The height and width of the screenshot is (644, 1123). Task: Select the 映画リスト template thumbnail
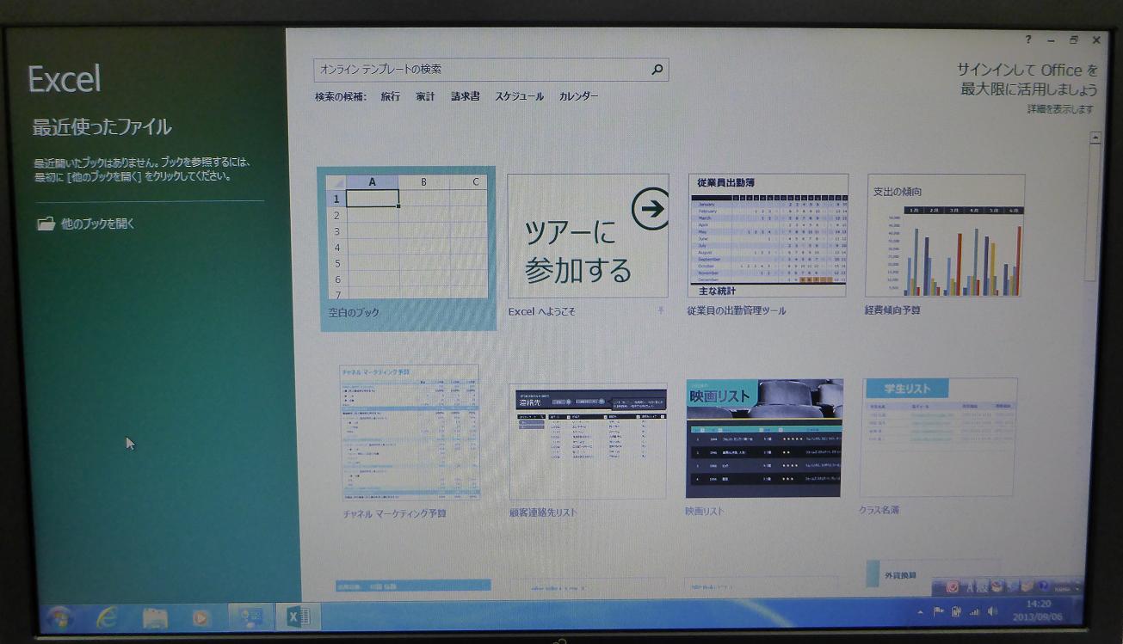pos(763,439)
